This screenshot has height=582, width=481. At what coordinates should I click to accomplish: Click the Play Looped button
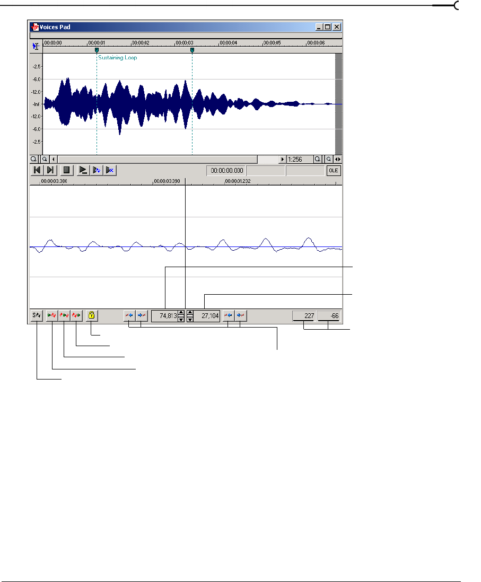pos(96,170)
